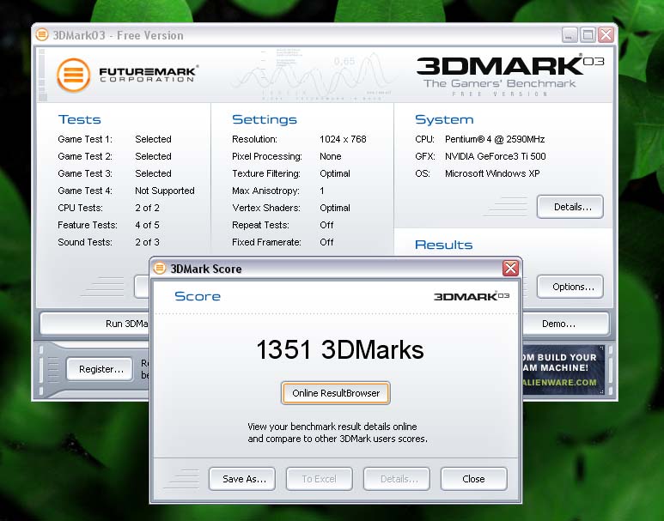Click '3DMark03 - Free Version' window title
Screen dimensions: 664x521
[119, 35]
